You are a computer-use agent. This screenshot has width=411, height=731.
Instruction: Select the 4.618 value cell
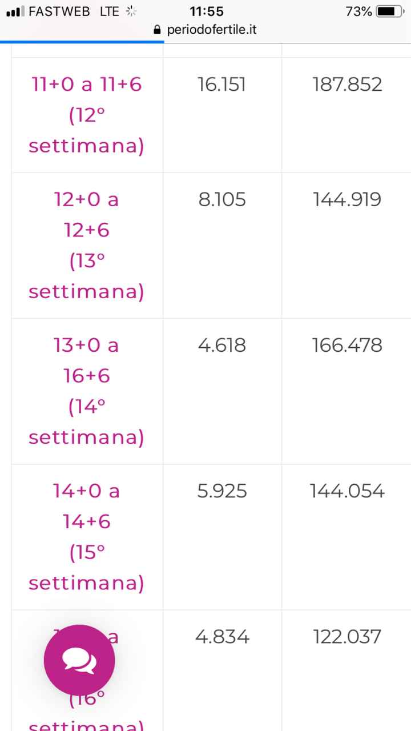pyautogui.click(x=222, y=345)
